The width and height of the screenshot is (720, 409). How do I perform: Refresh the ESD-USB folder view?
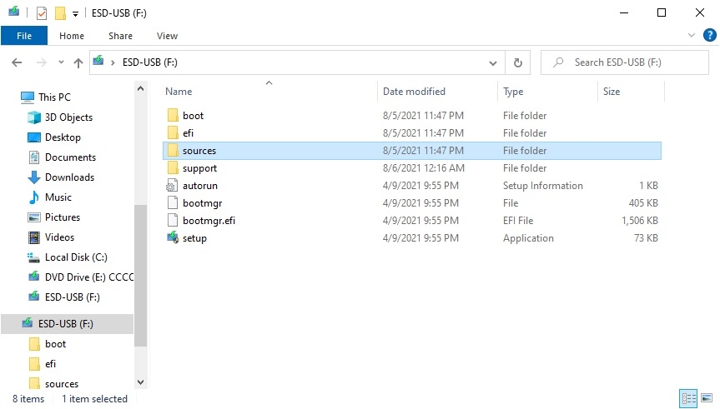(518, 62)
